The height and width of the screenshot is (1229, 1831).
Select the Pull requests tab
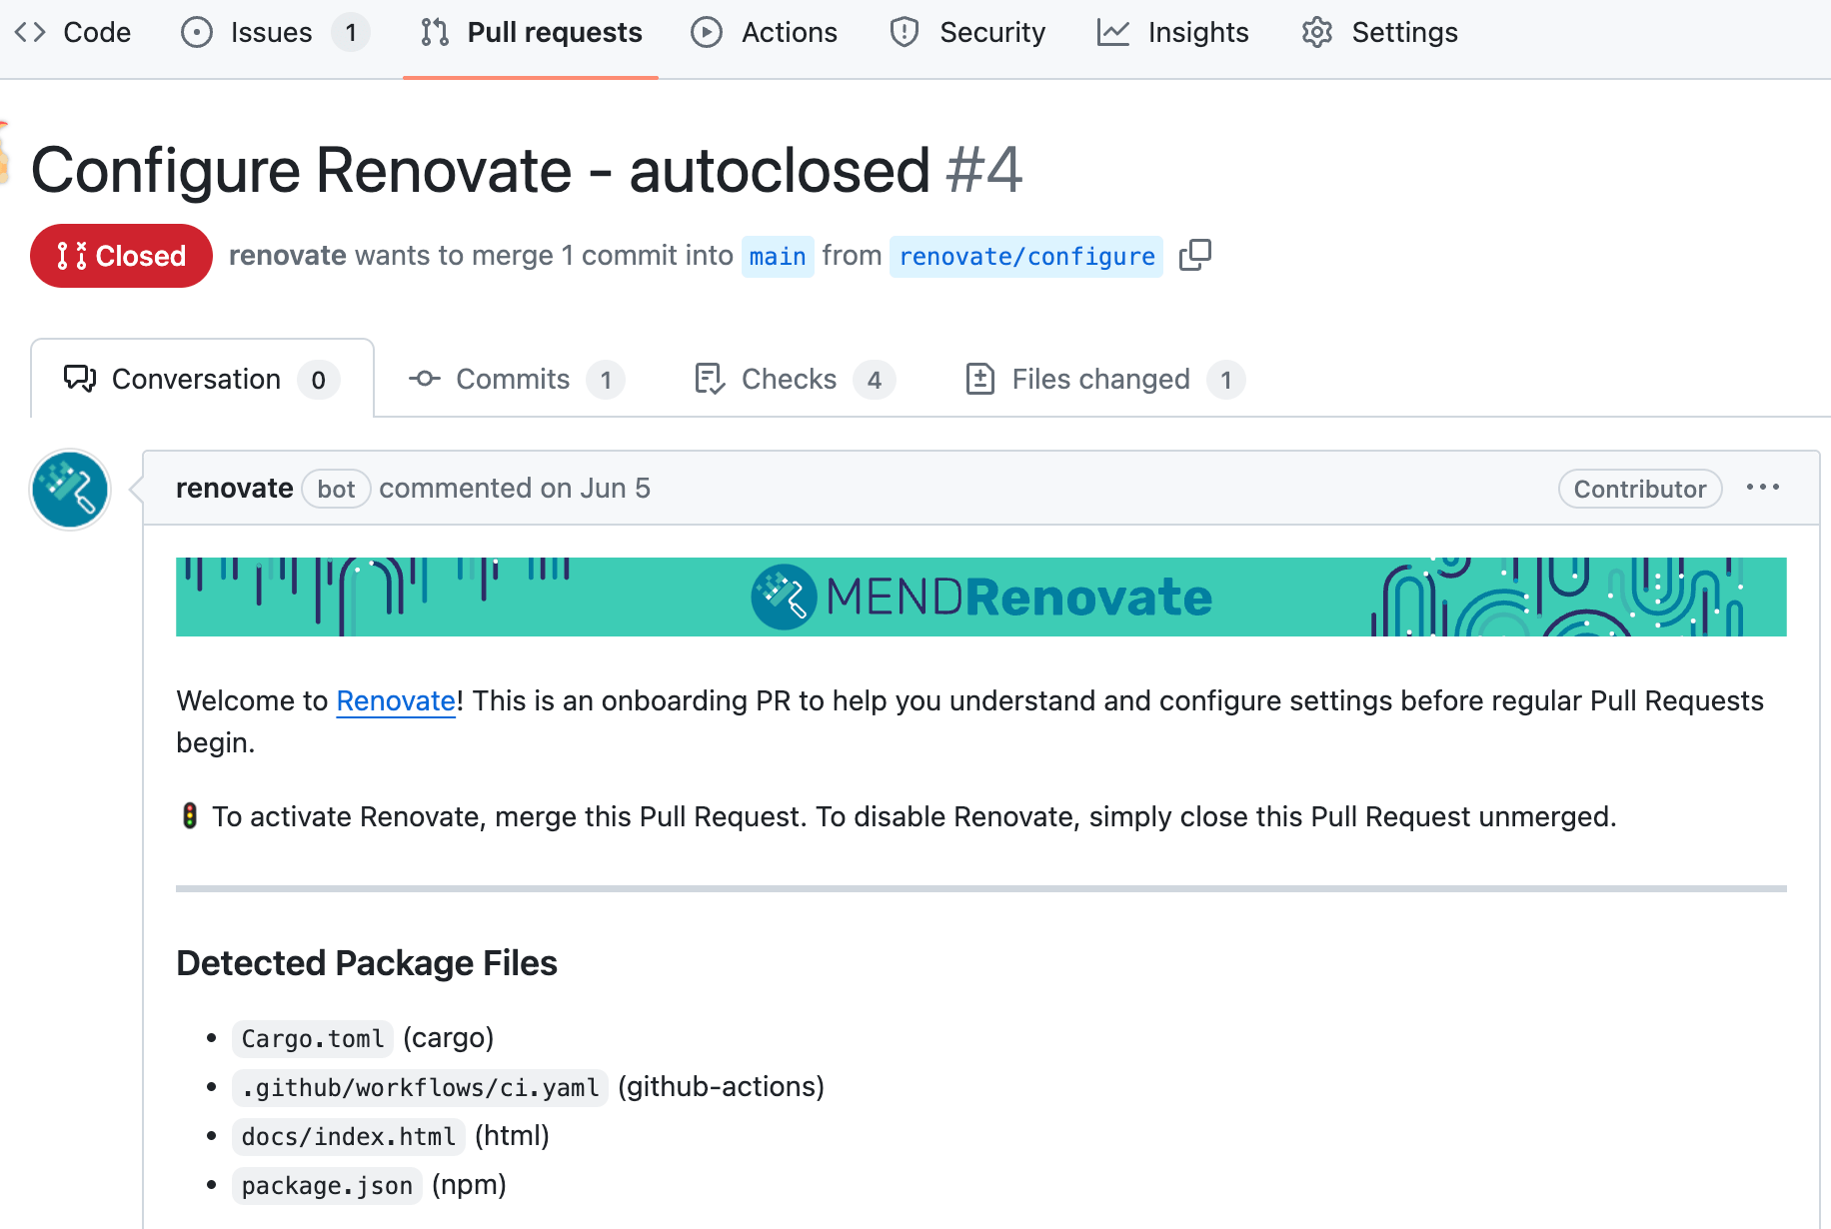(531, 32)
